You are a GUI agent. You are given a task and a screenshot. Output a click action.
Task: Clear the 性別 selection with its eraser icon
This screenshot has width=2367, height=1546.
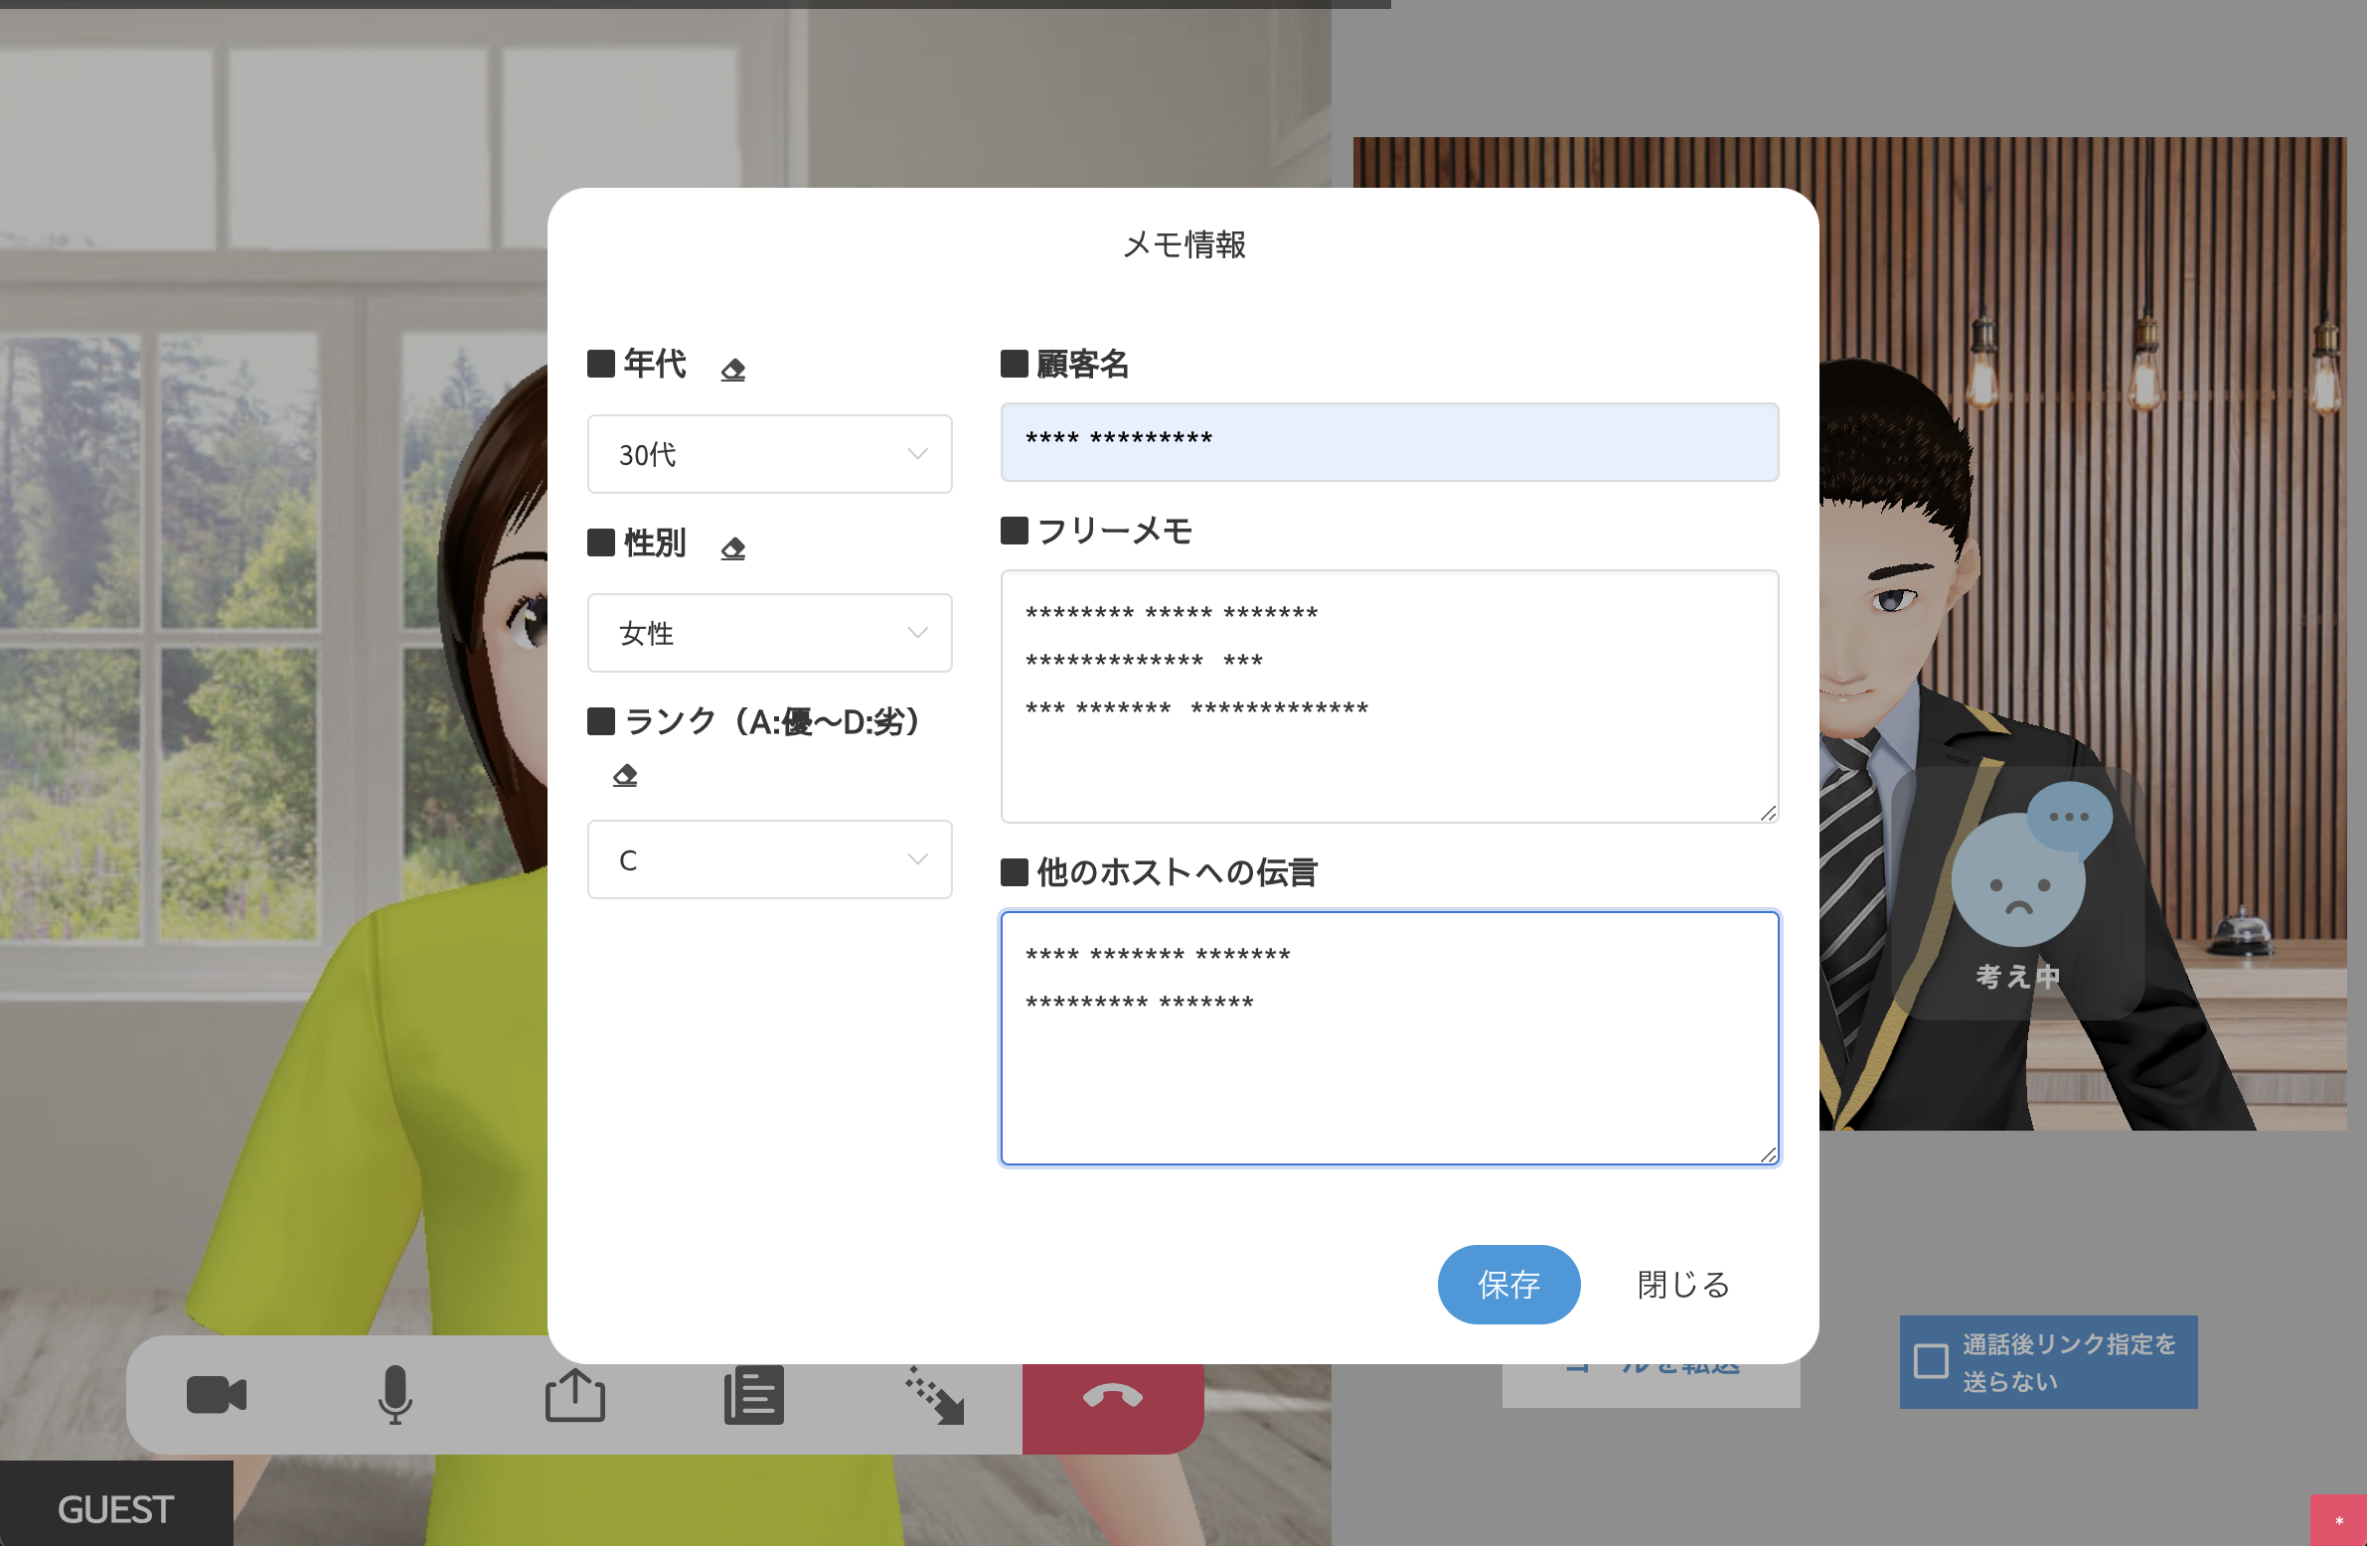coord(733,548)
